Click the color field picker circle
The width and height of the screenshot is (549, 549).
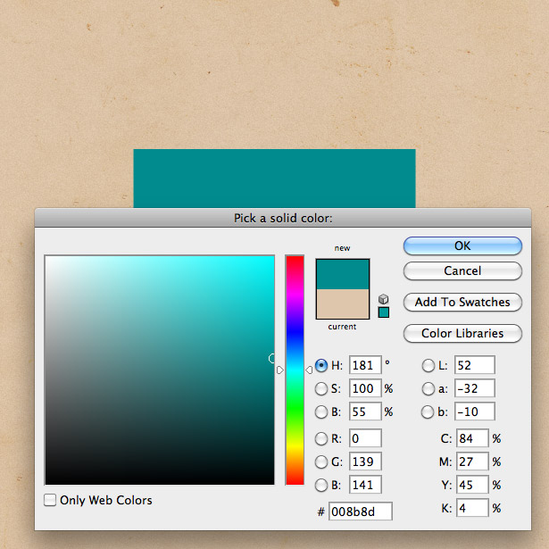(272, 358)
